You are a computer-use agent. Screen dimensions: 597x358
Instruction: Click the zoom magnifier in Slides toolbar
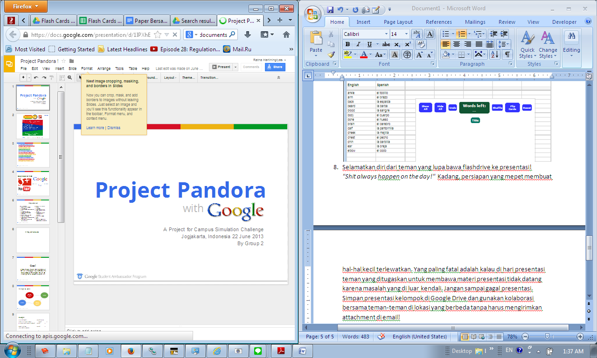tap(69, 78)
